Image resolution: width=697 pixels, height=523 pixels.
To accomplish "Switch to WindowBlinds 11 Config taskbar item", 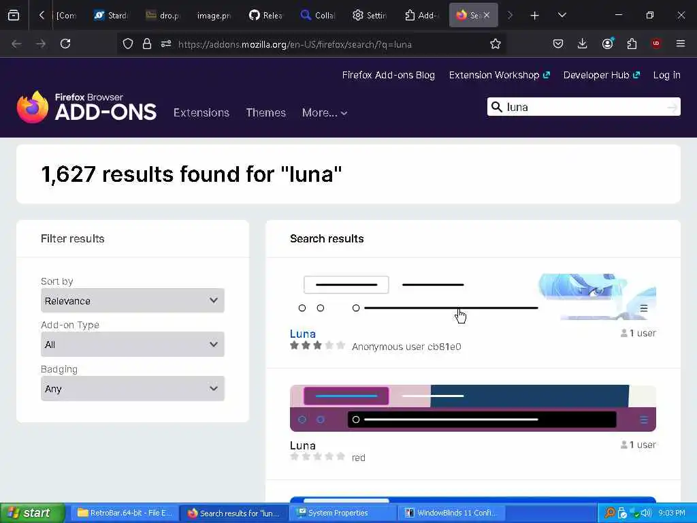I will (x=452, y=513).
